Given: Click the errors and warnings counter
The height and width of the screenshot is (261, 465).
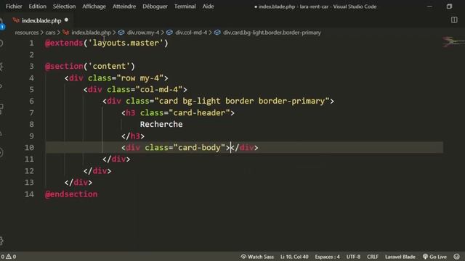Looking at the screenshot, I should pyautogui.click(x=8, y=257).
